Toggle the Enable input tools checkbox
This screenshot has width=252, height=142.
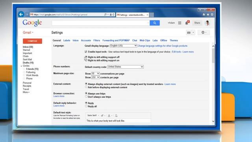coord(86,52)
